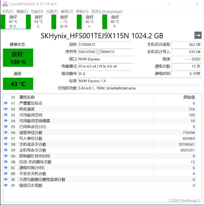This screenshot has height=205, width=204.
Task: Click the blue status dot for 控制器忙状态时间
Action: [6, 156]
